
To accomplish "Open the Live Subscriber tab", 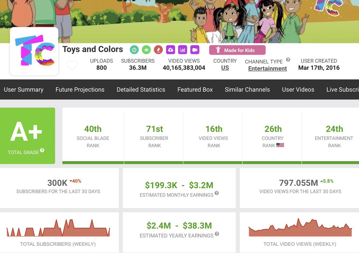I will (343, 89).
